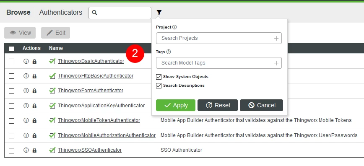Open ThingworxApplicationKeyAuthenticator link
364x166 pixels.
(x=101, y=105)
